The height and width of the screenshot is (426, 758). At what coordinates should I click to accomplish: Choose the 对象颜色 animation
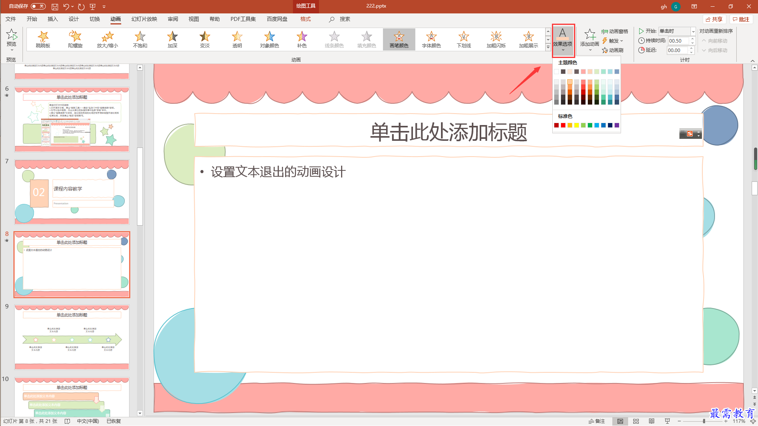(x=270, y=39)
